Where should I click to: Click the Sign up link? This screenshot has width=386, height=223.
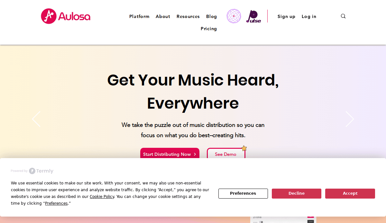286,16
